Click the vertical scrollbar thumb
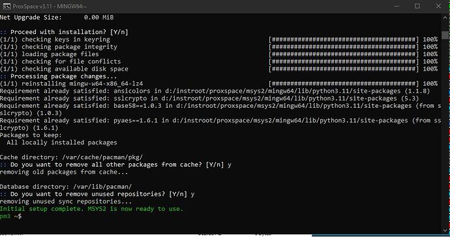The image size is (450, 237). (x=445, y=35)
